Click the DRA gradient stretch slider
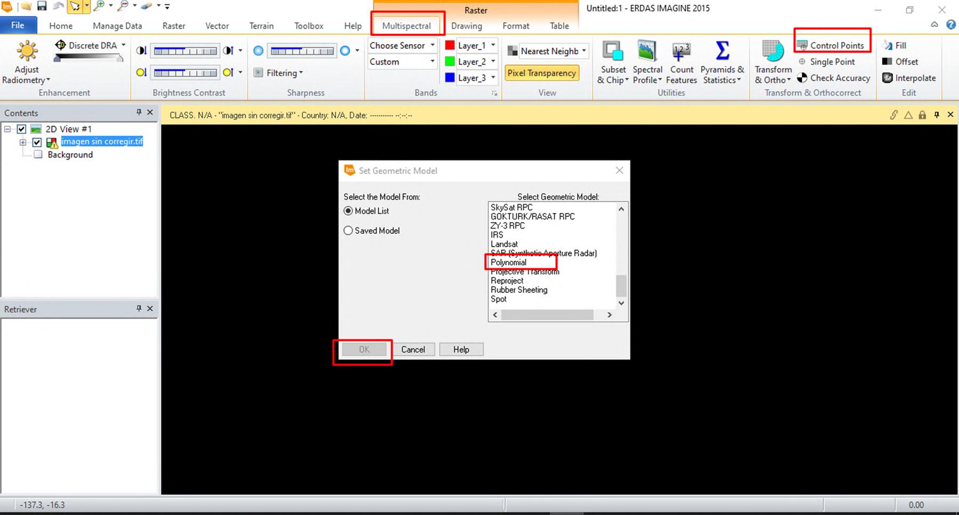This screenshot has height=515, width=959. click(88, 57)
